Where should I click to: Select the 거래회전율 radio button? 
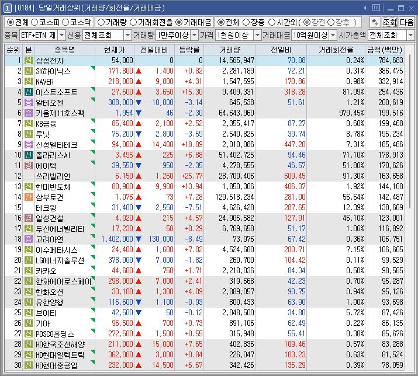133,22
